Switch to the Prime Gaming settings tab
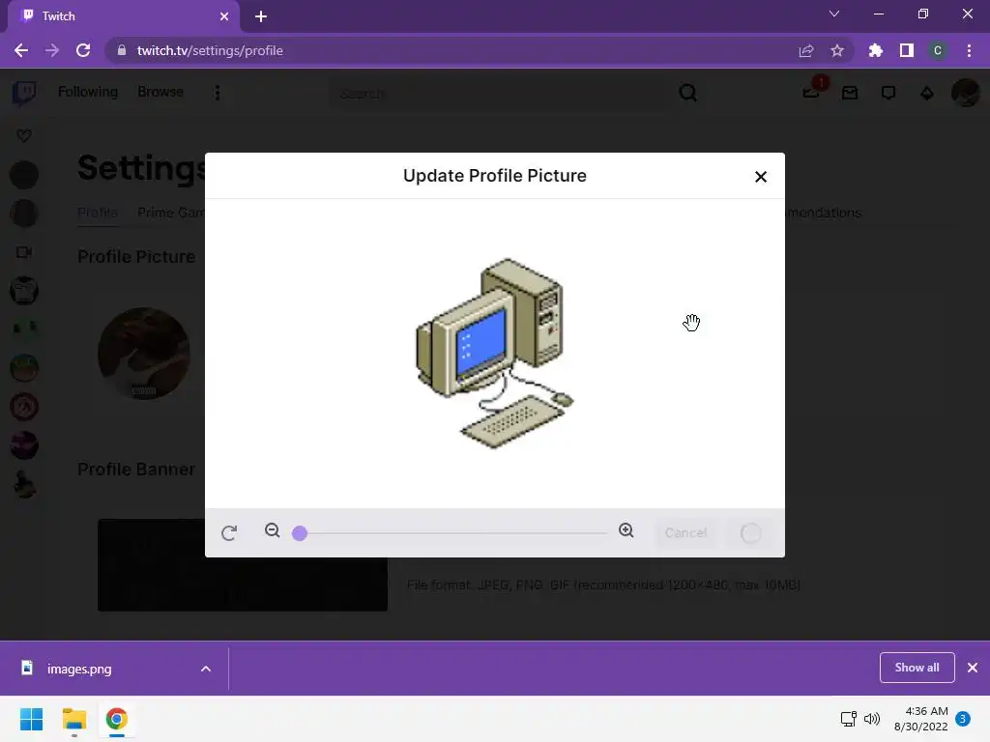Viewport: 990px width, 742px height. tap(171, 213)
